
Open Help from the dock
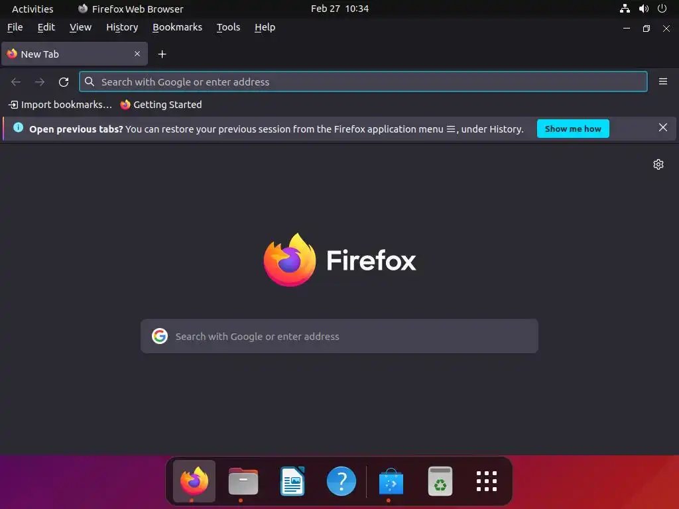[341, 481]
